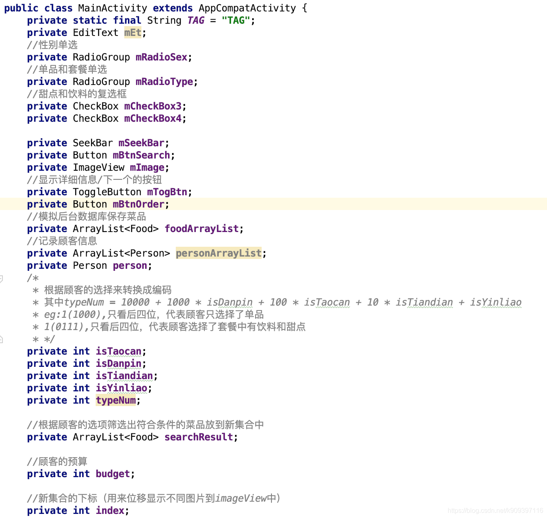The height and width of the screenshot is (518, 547).
Task: Click the mSeekBar field
Action: click(x=141, y=143)
